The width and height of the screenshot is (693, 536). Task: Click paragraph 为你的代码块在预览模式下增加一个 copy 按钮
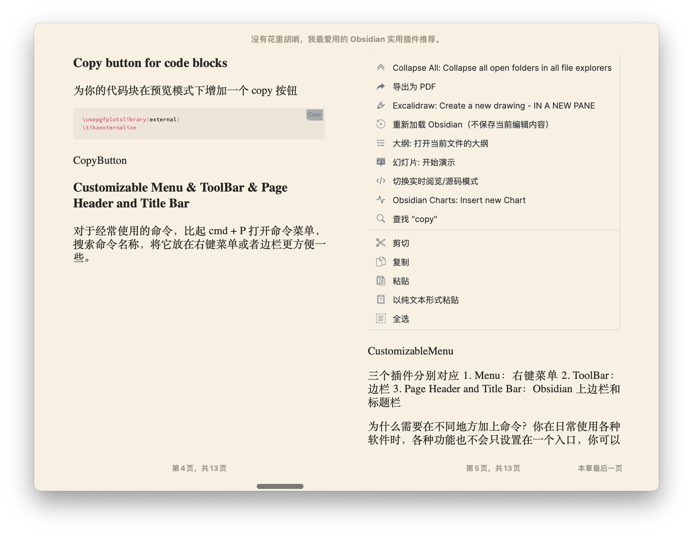185,90
